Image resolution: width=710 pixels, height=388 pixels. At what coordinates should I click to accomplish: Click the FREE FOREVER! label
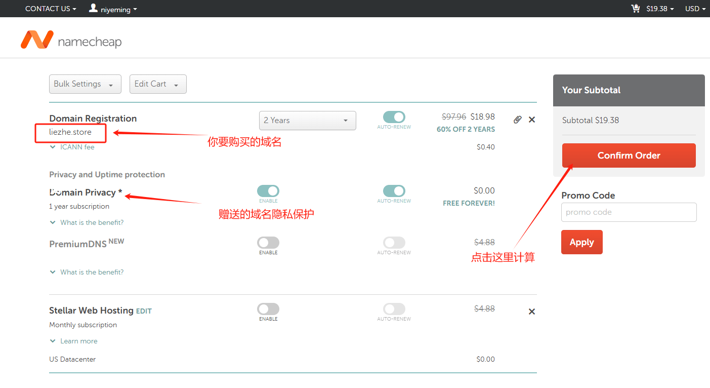(x=469, y=203)
